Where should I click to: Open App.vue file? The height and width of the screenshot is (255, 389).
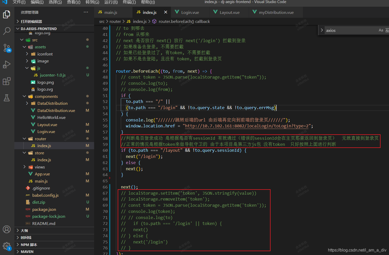click(54, 174)
